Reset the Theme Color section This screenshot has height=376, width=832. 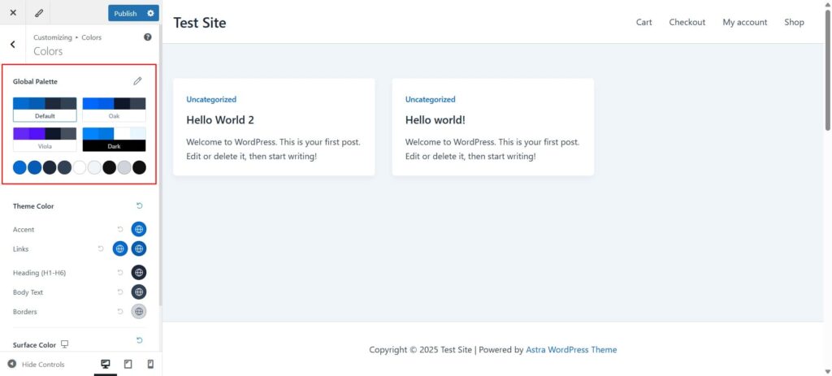(x=139, y=206)
